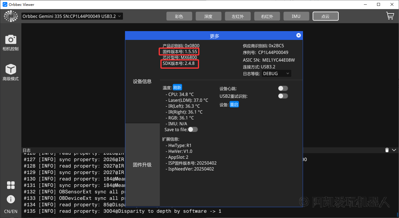Clear log with trash icon

387,150
